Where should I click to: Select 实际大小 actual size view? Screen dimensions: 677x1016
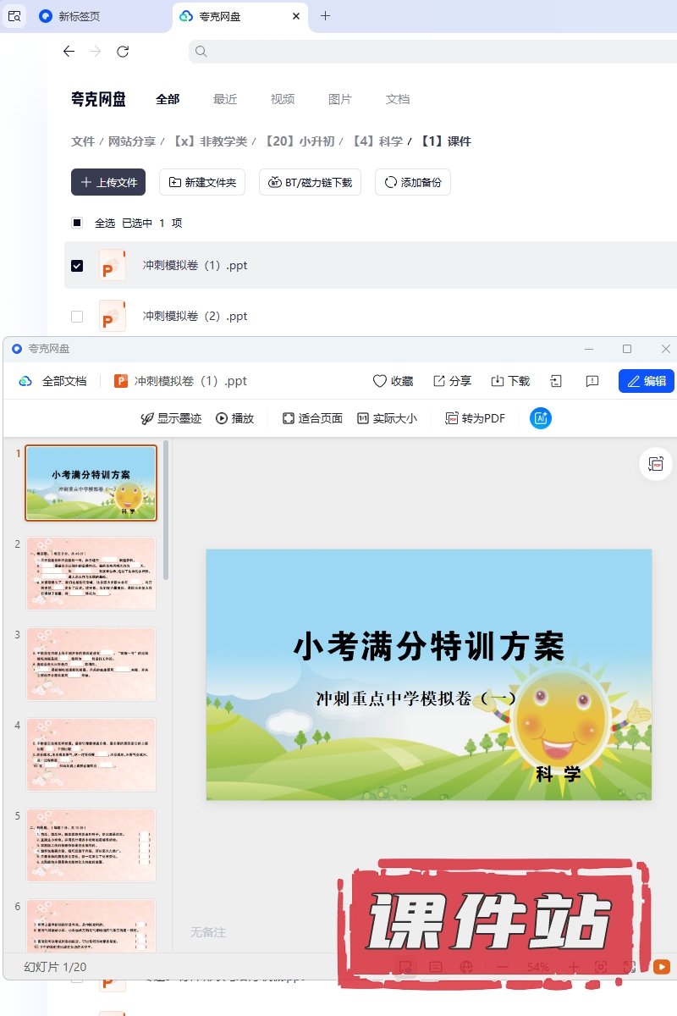coord(387,418)
